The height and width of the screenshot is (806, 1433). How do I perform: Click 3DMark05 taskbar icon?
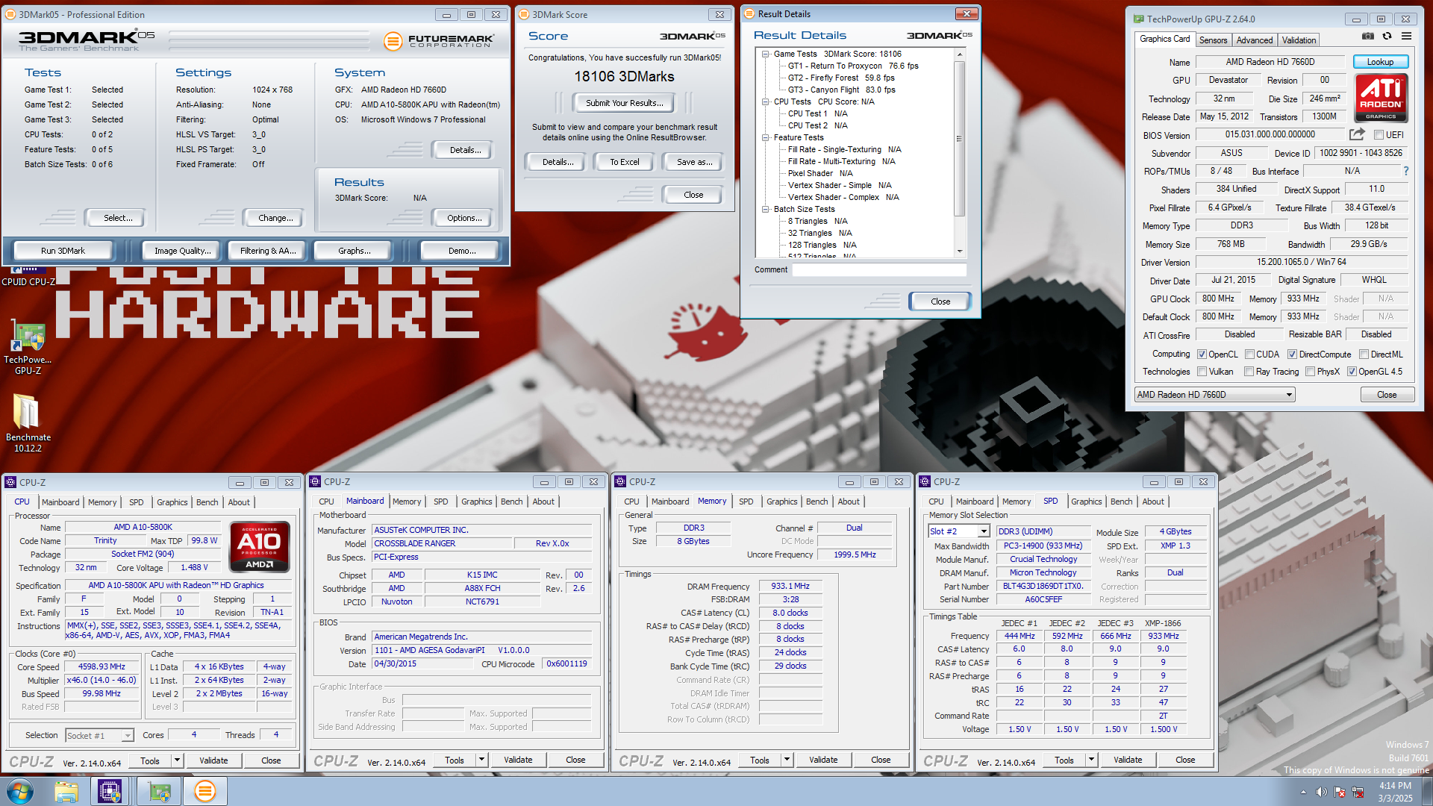[x=205, y=791]
